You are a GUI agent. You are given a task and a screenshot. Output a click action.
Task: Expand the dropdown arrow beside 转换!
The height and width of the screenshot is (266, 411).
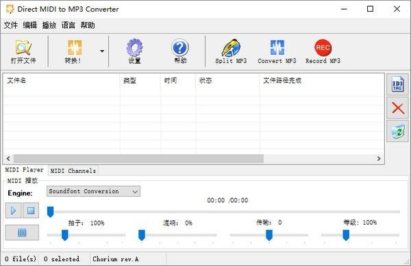(x=102, y=51)
